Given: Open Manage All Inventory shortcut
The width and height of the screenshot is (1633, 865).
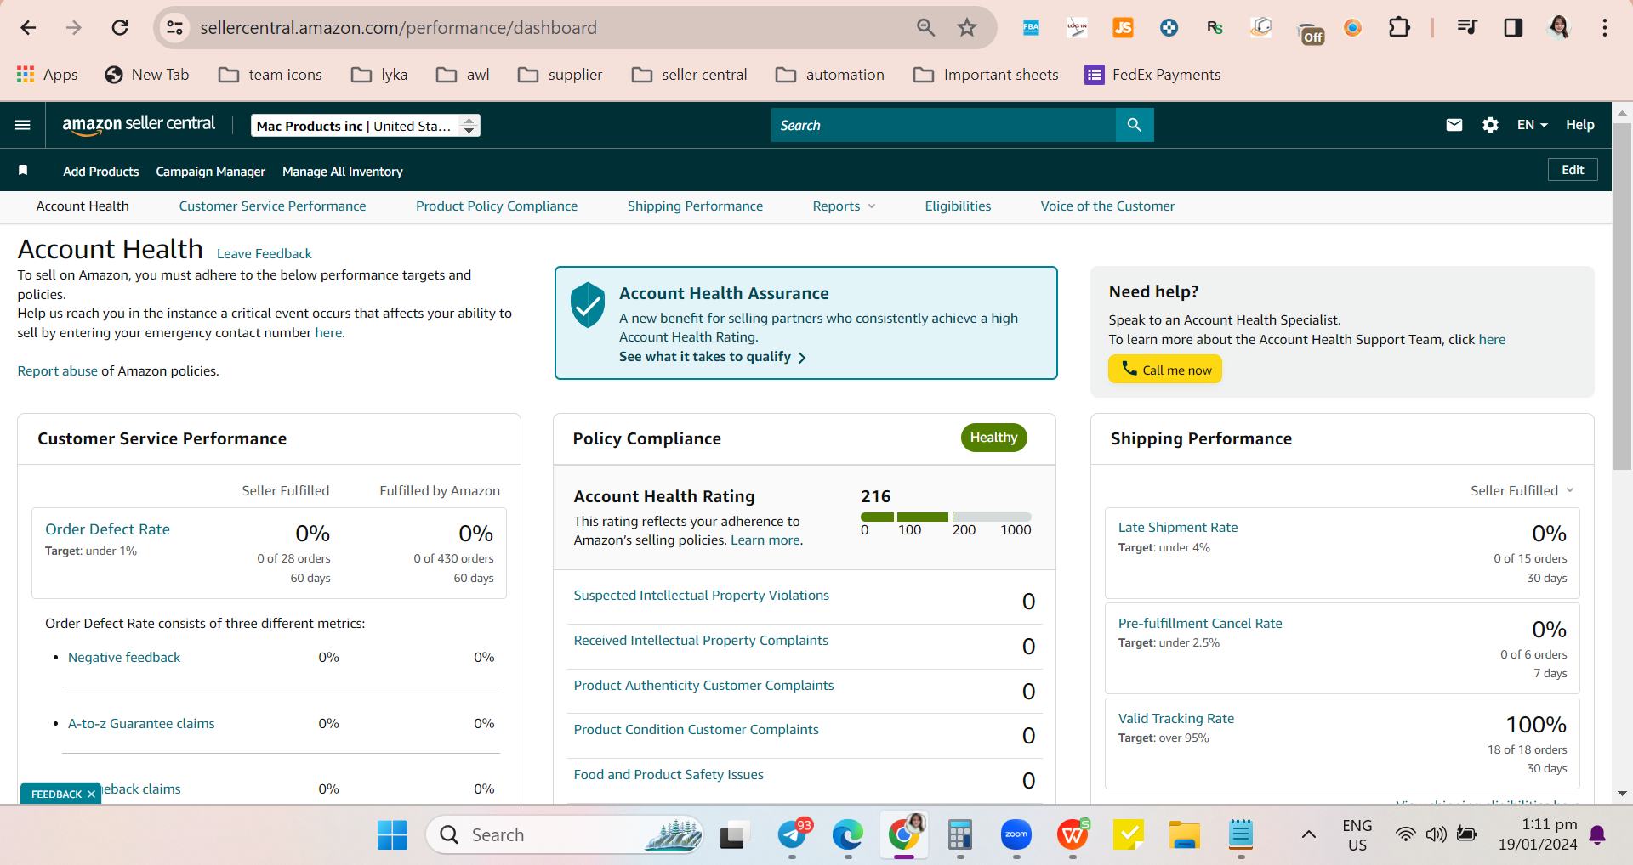Looking at the screenshot, I should tap(342, 172).
